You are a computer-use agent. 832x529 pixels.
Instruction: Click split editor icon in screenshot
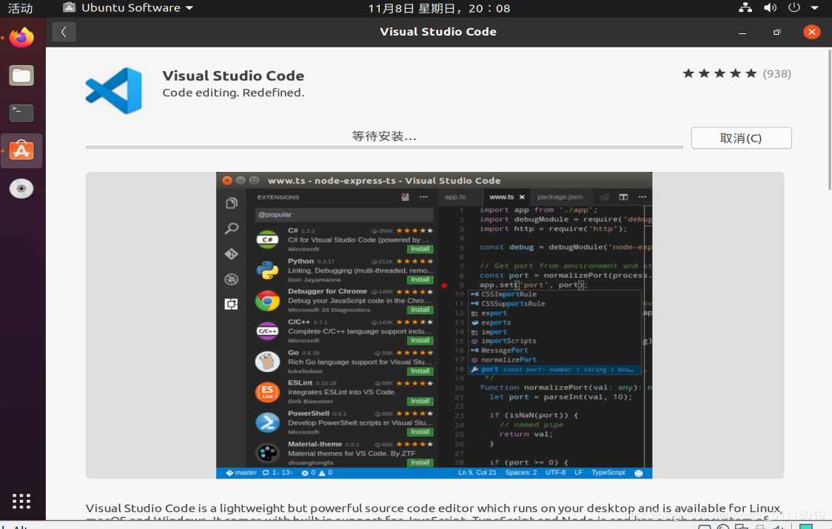coord(623,197)
